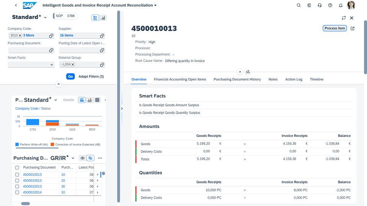Open the 3 More company codes link

[29, 35]
